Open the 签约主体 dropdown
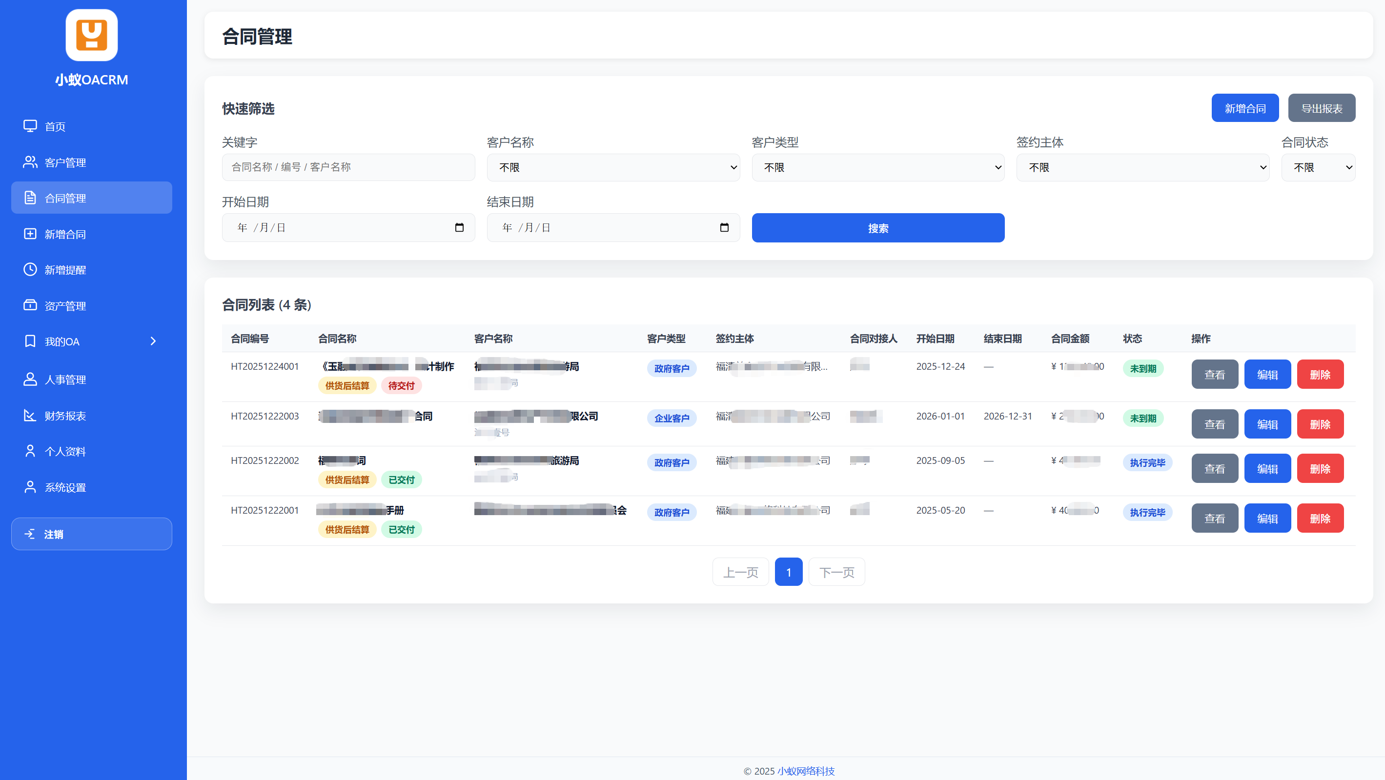This screenshot has height=780, width=1385. (1142, 167)
